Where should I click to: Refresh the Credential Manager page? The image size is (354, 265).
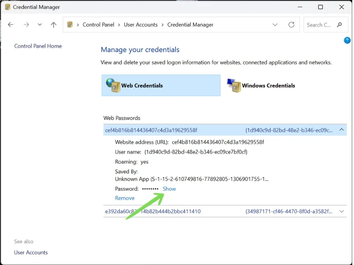pyautogui.click(x=291, y=25)
